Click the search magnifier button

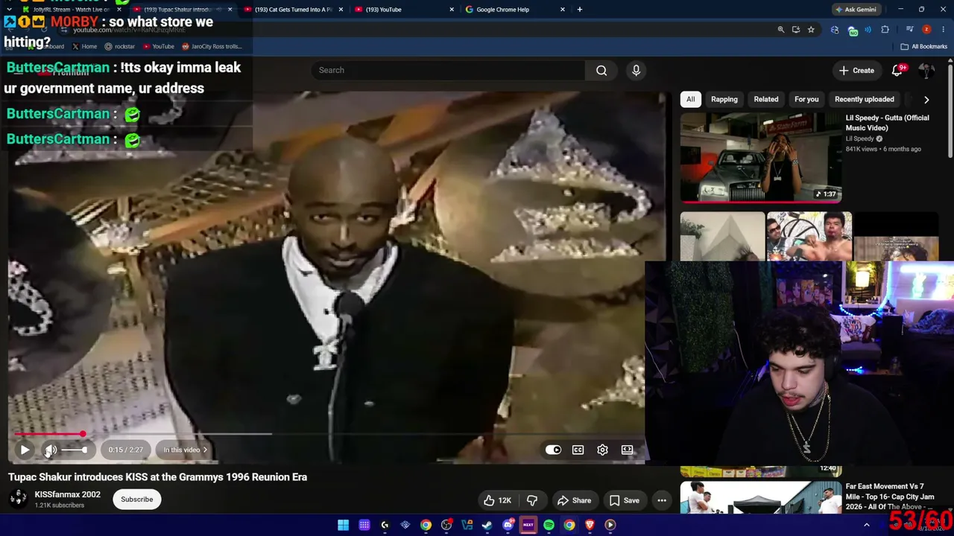(x=601, y=70)
